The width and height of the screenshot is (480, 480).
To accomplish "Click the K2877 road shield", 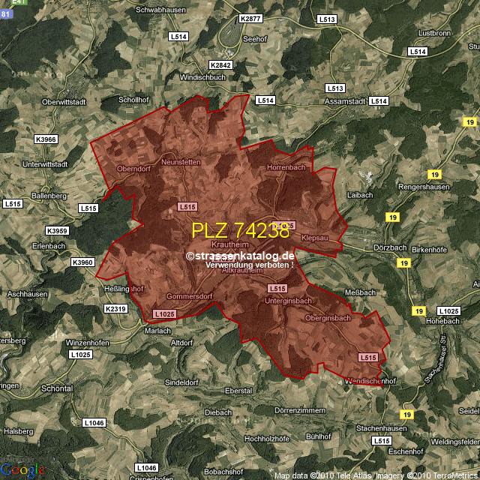I will point(250,17).
